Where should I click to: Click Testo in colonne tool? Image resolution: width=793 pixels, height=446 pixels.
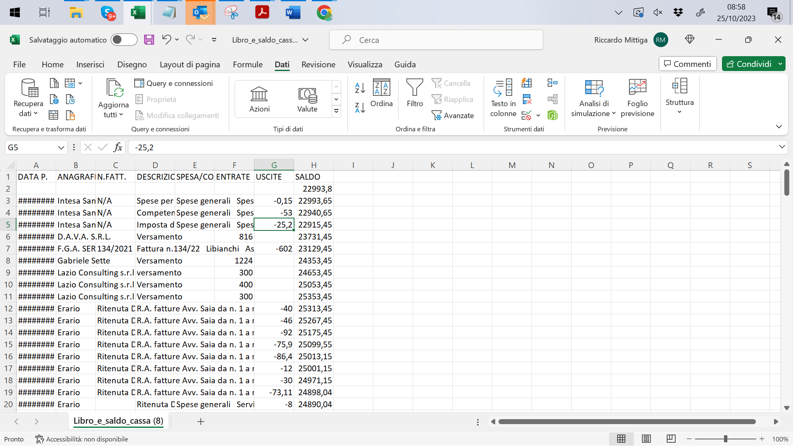pyautogui.click(x=503, y=98)
